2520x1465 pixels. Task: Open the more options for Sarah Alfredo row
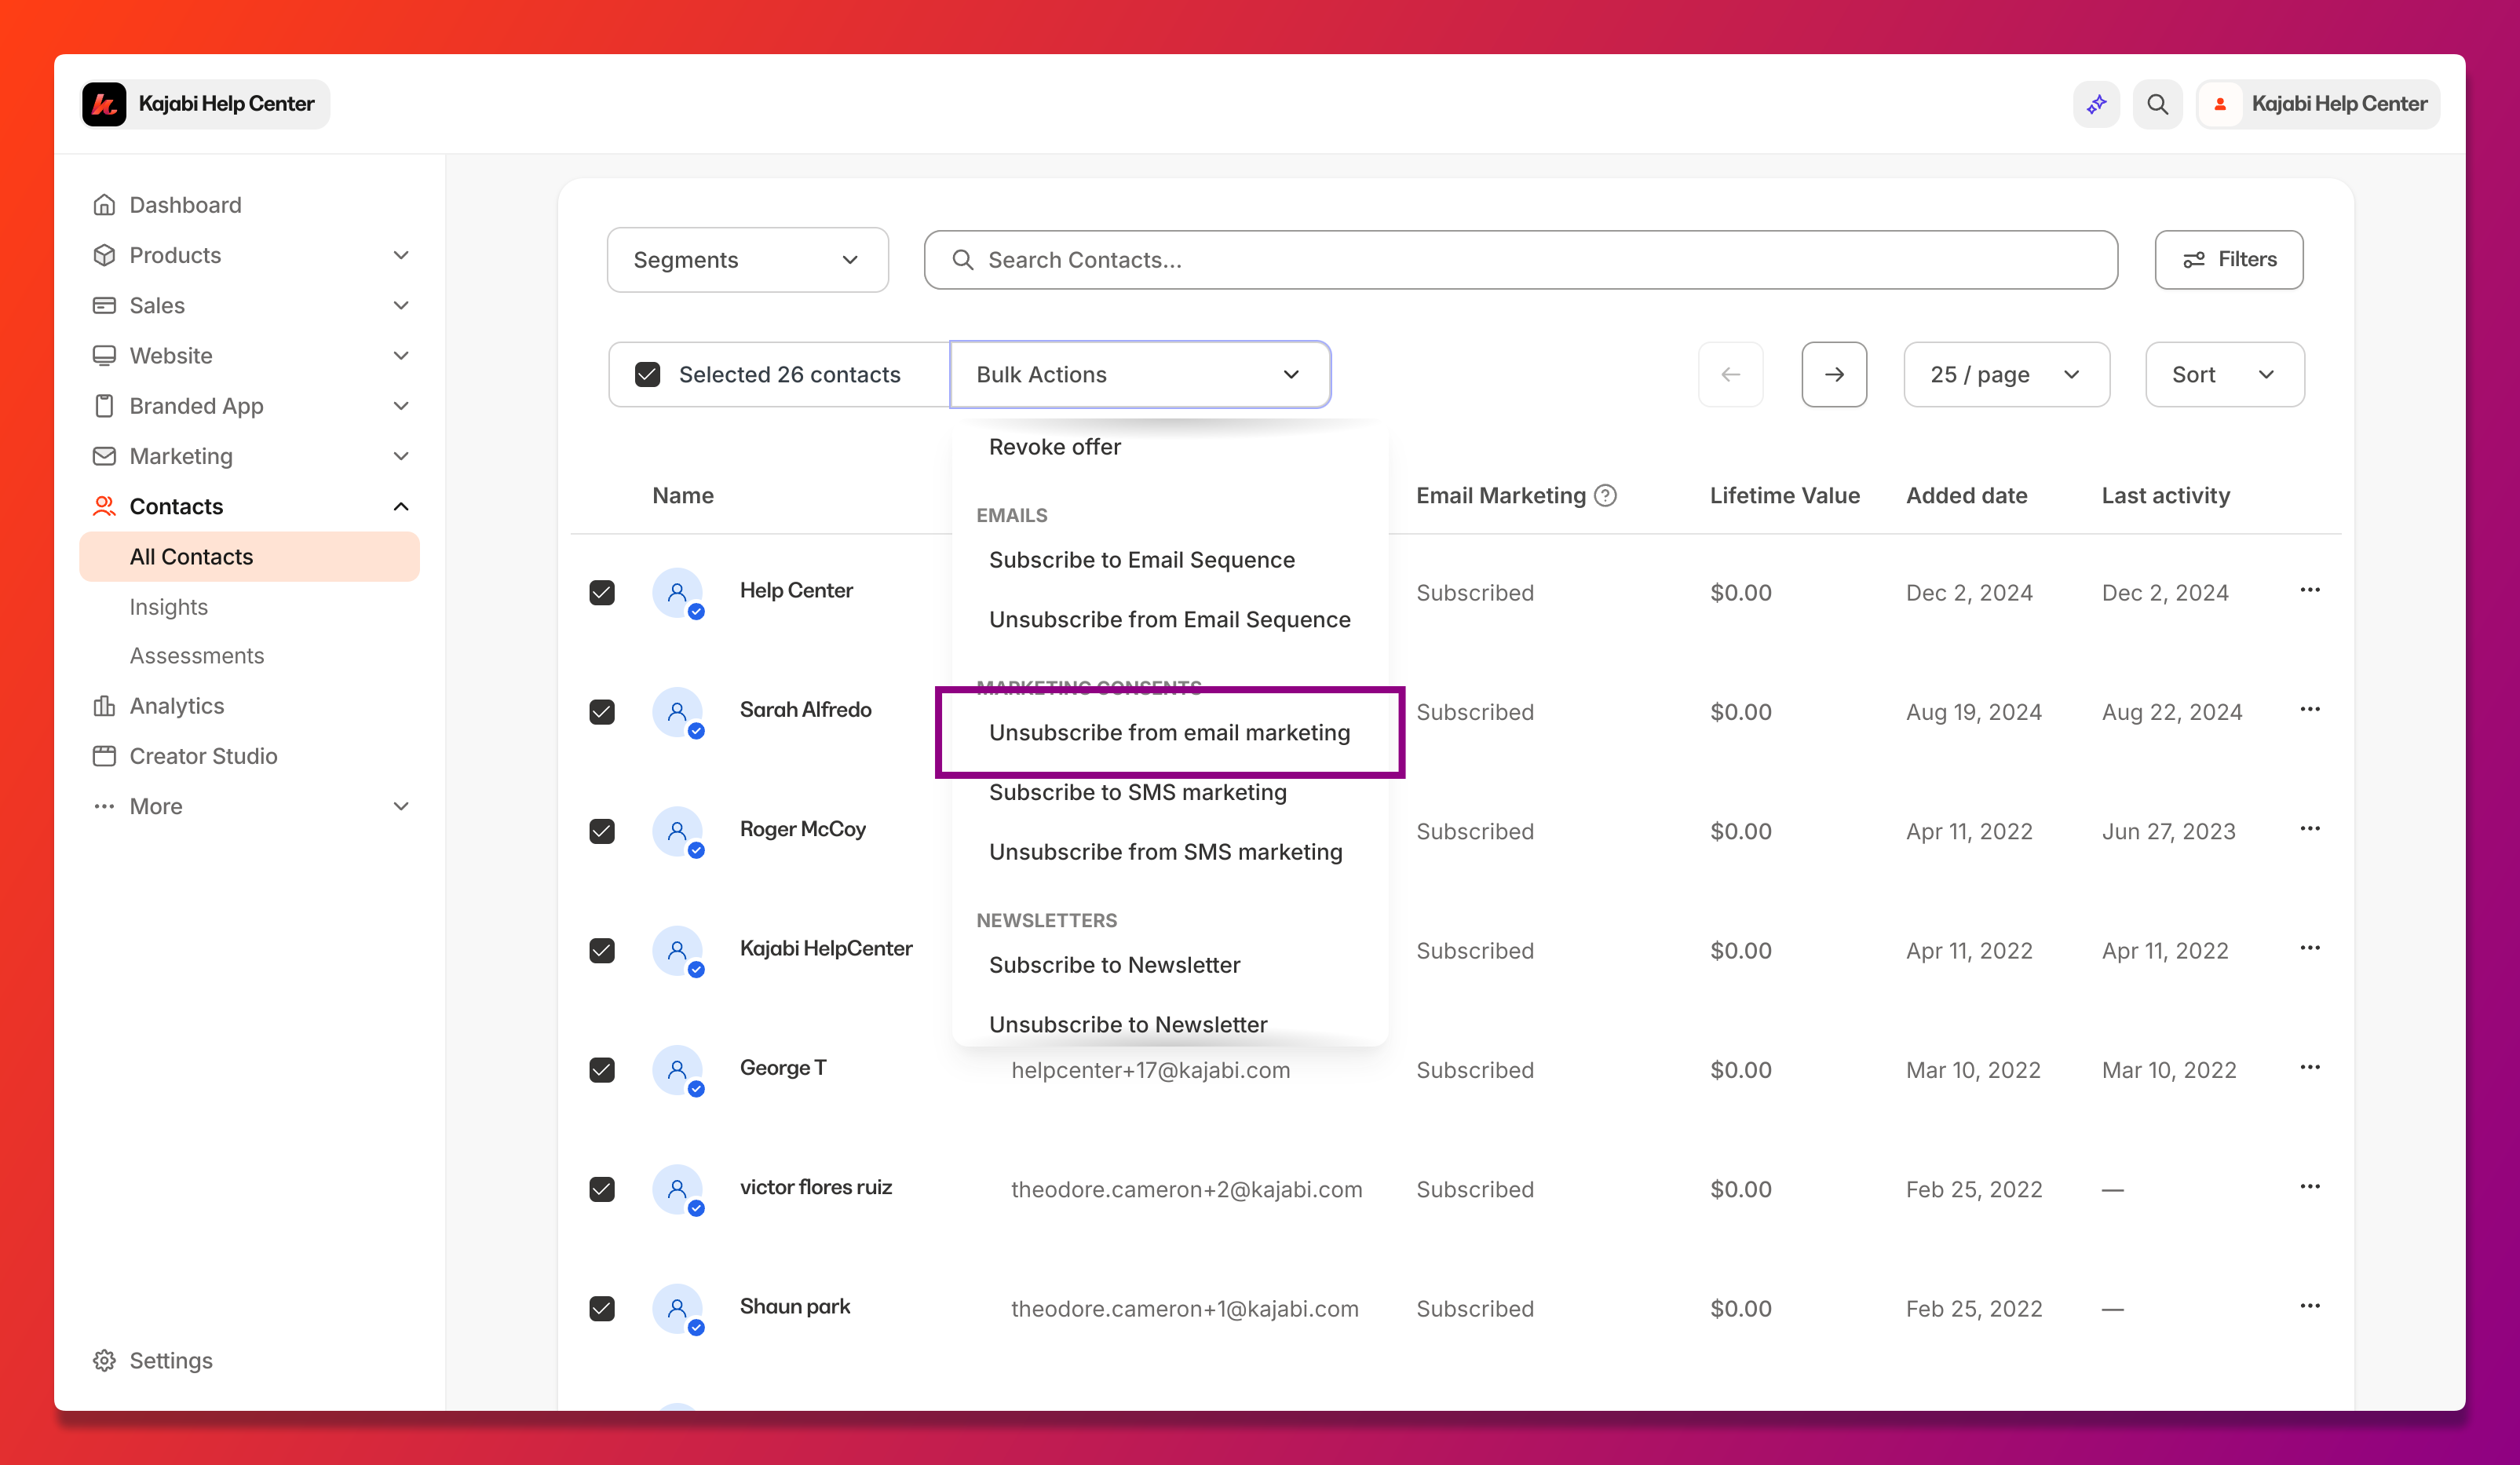pos(2310,709)
